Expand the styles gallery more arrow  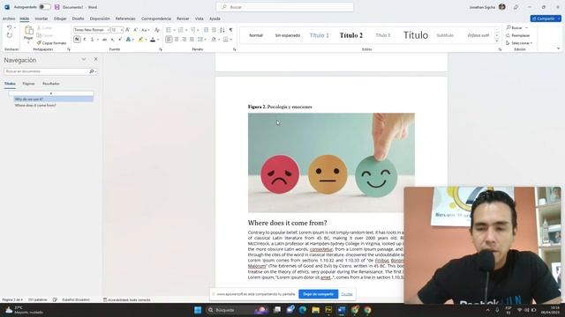coord(497,41)
